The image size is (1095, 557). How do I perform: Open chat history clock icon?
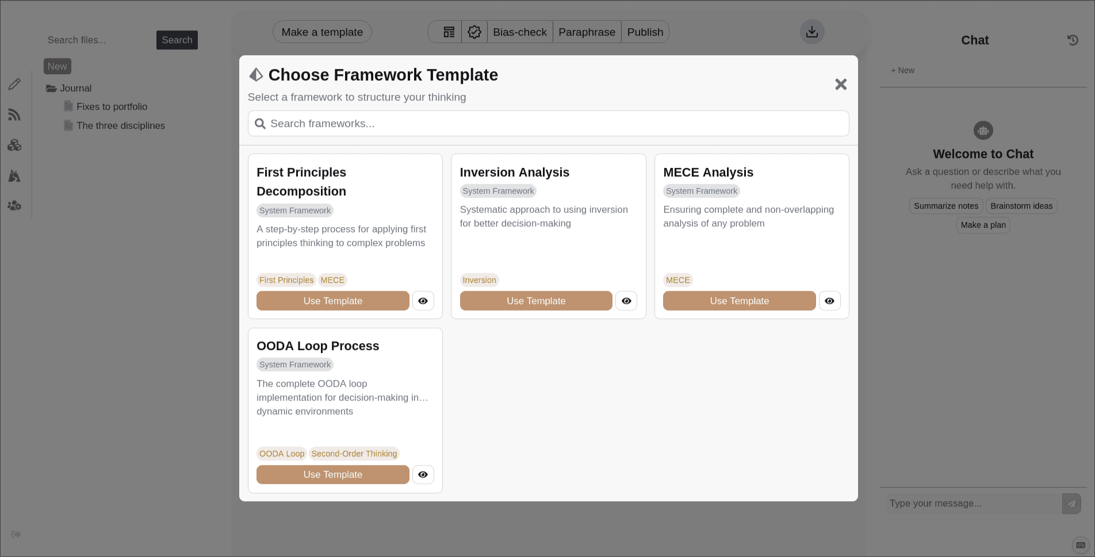(1073, 40)
